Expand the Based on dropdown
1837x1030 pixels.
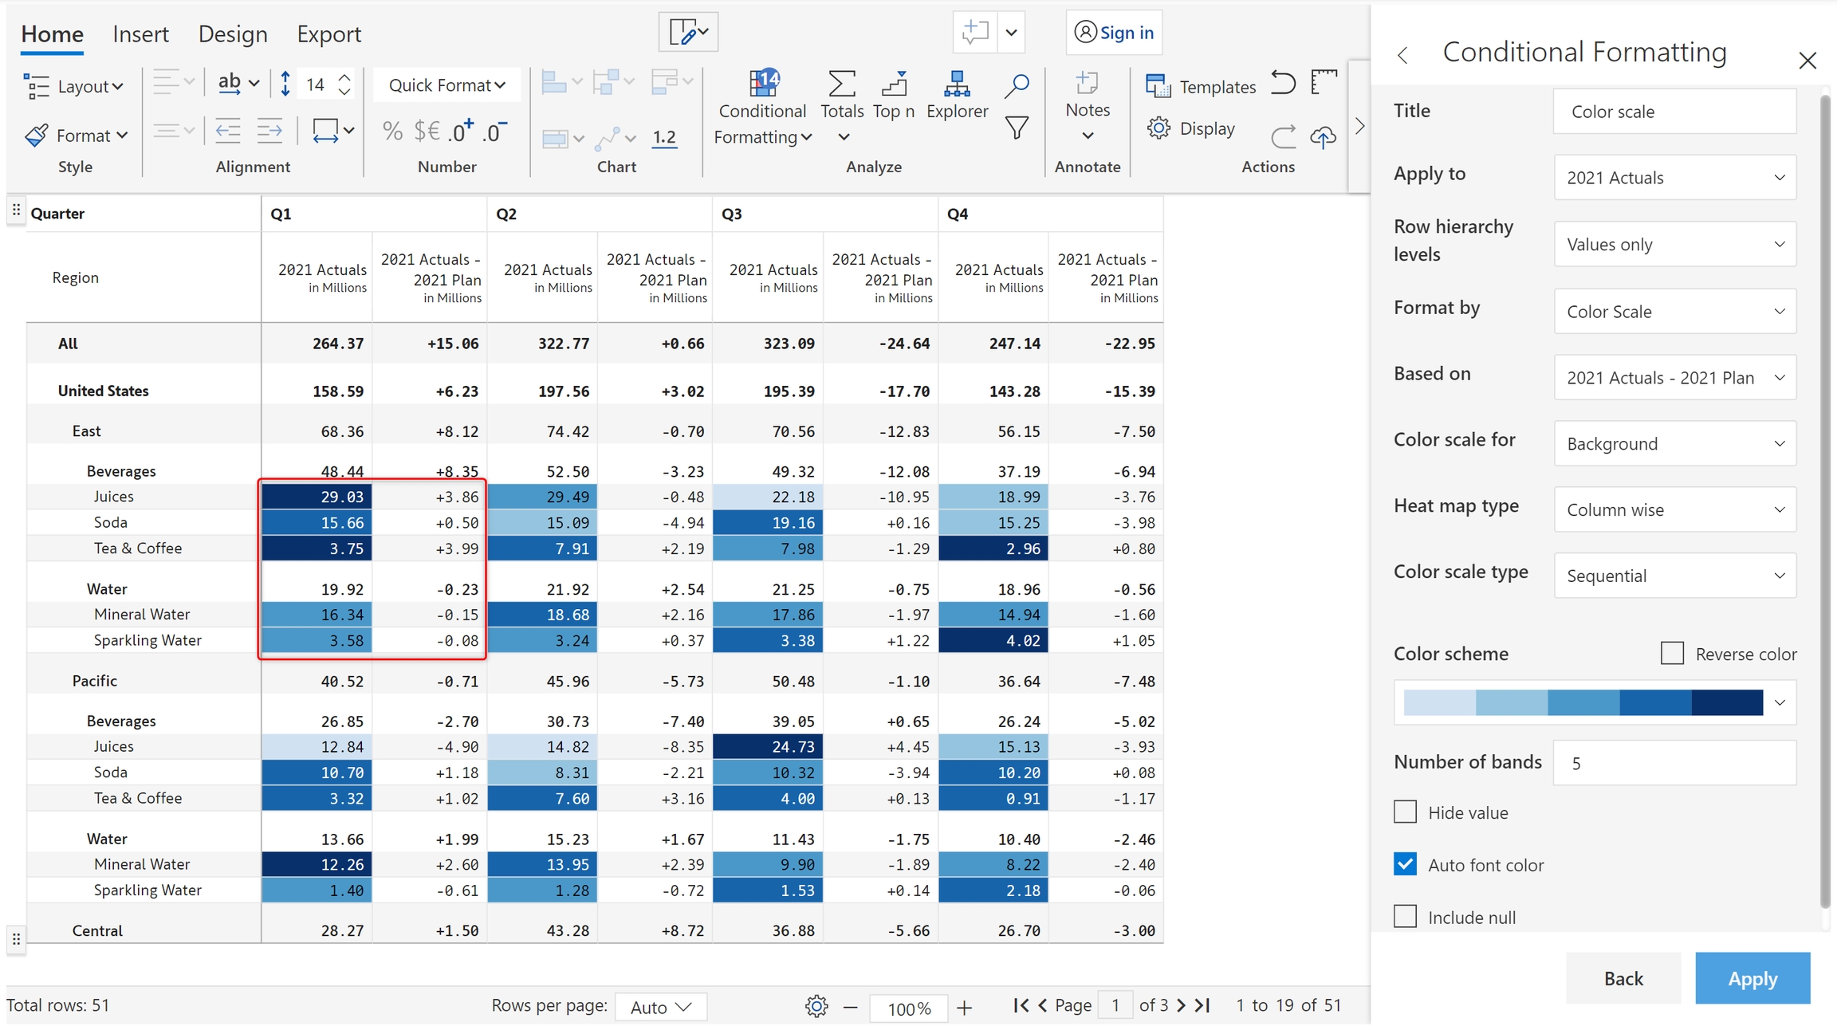[1674, 377]
